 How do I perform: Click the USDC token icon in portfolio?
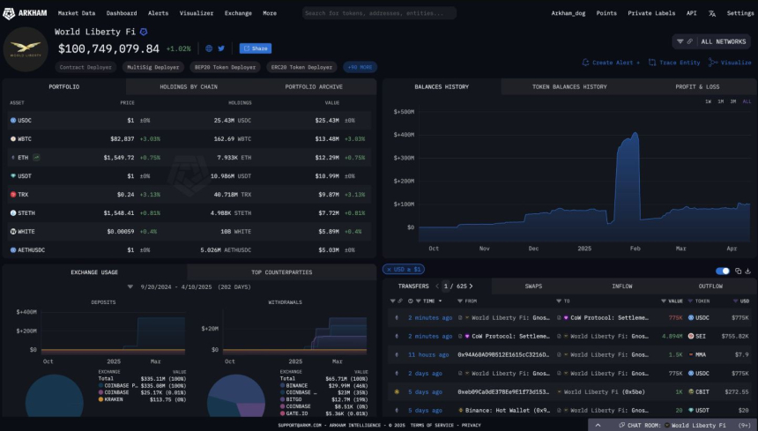[x=13, y=121]
